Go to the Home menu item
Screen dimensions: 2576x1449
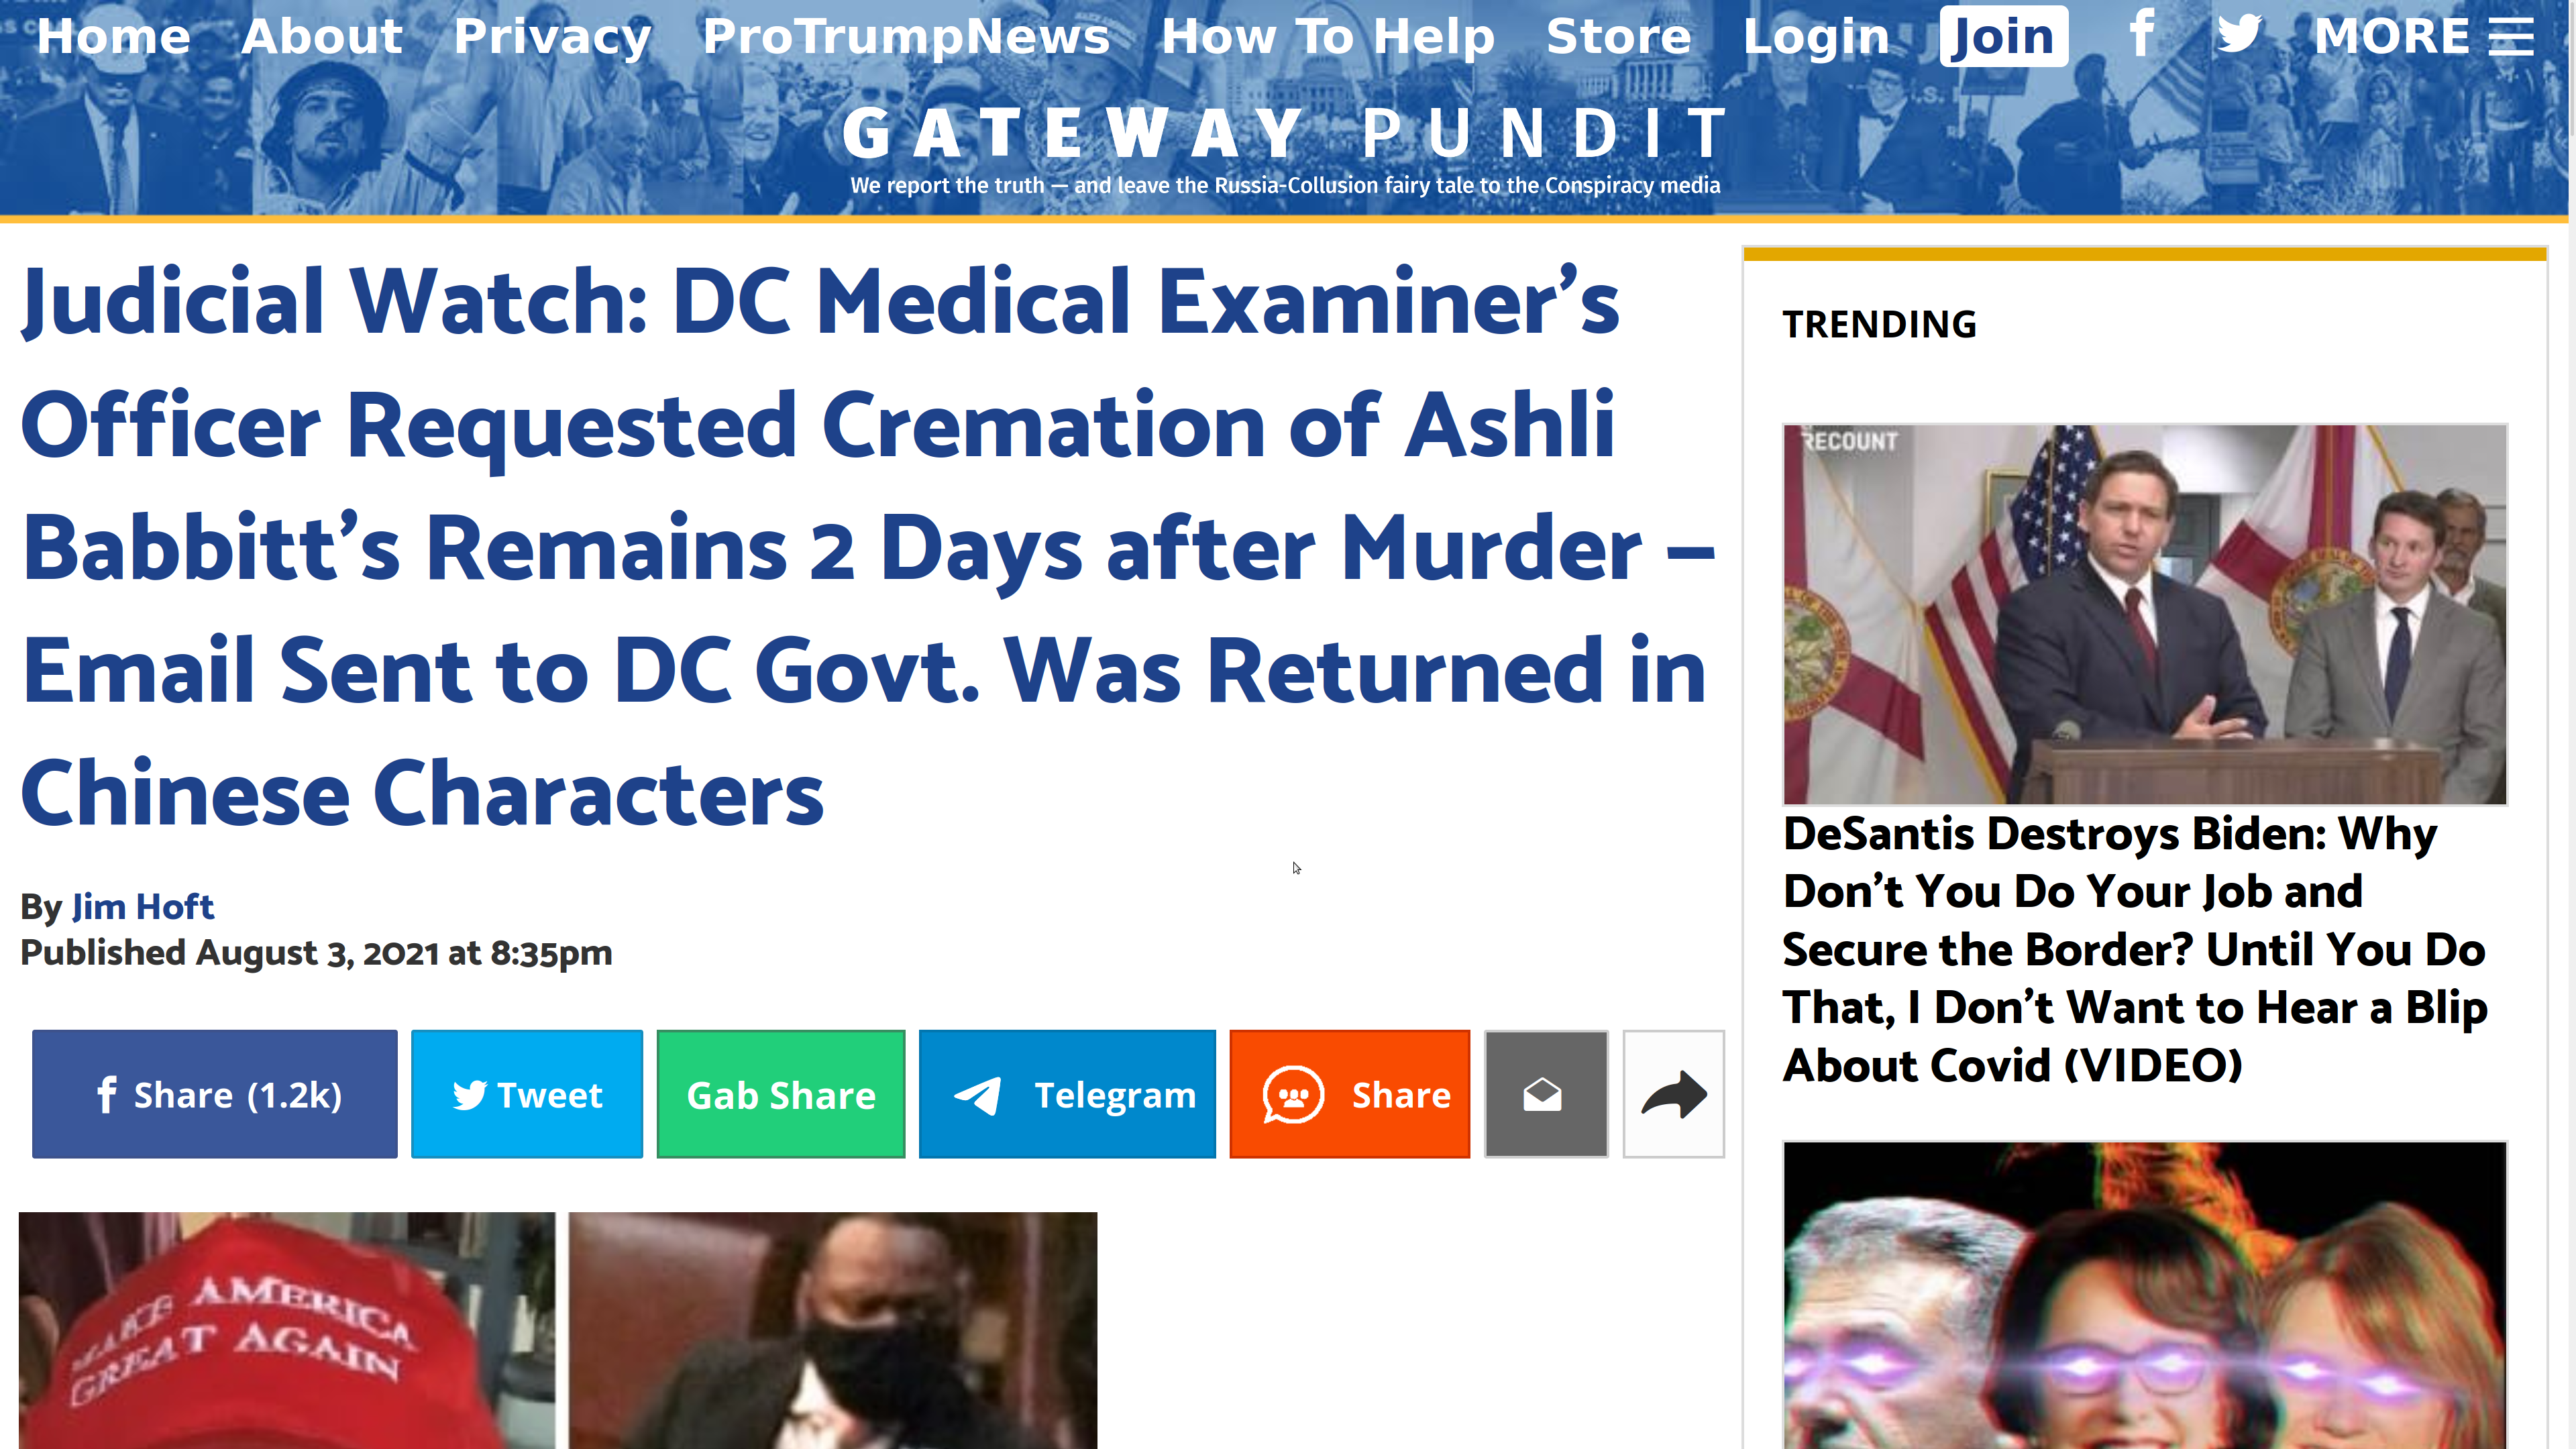pyautogui.click(x=113, y=36)
